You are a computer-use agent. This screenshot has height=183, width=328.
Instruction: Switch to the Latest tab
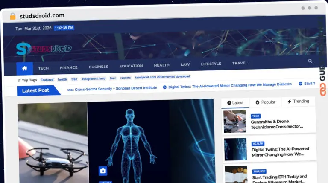[x=235, y=102]
